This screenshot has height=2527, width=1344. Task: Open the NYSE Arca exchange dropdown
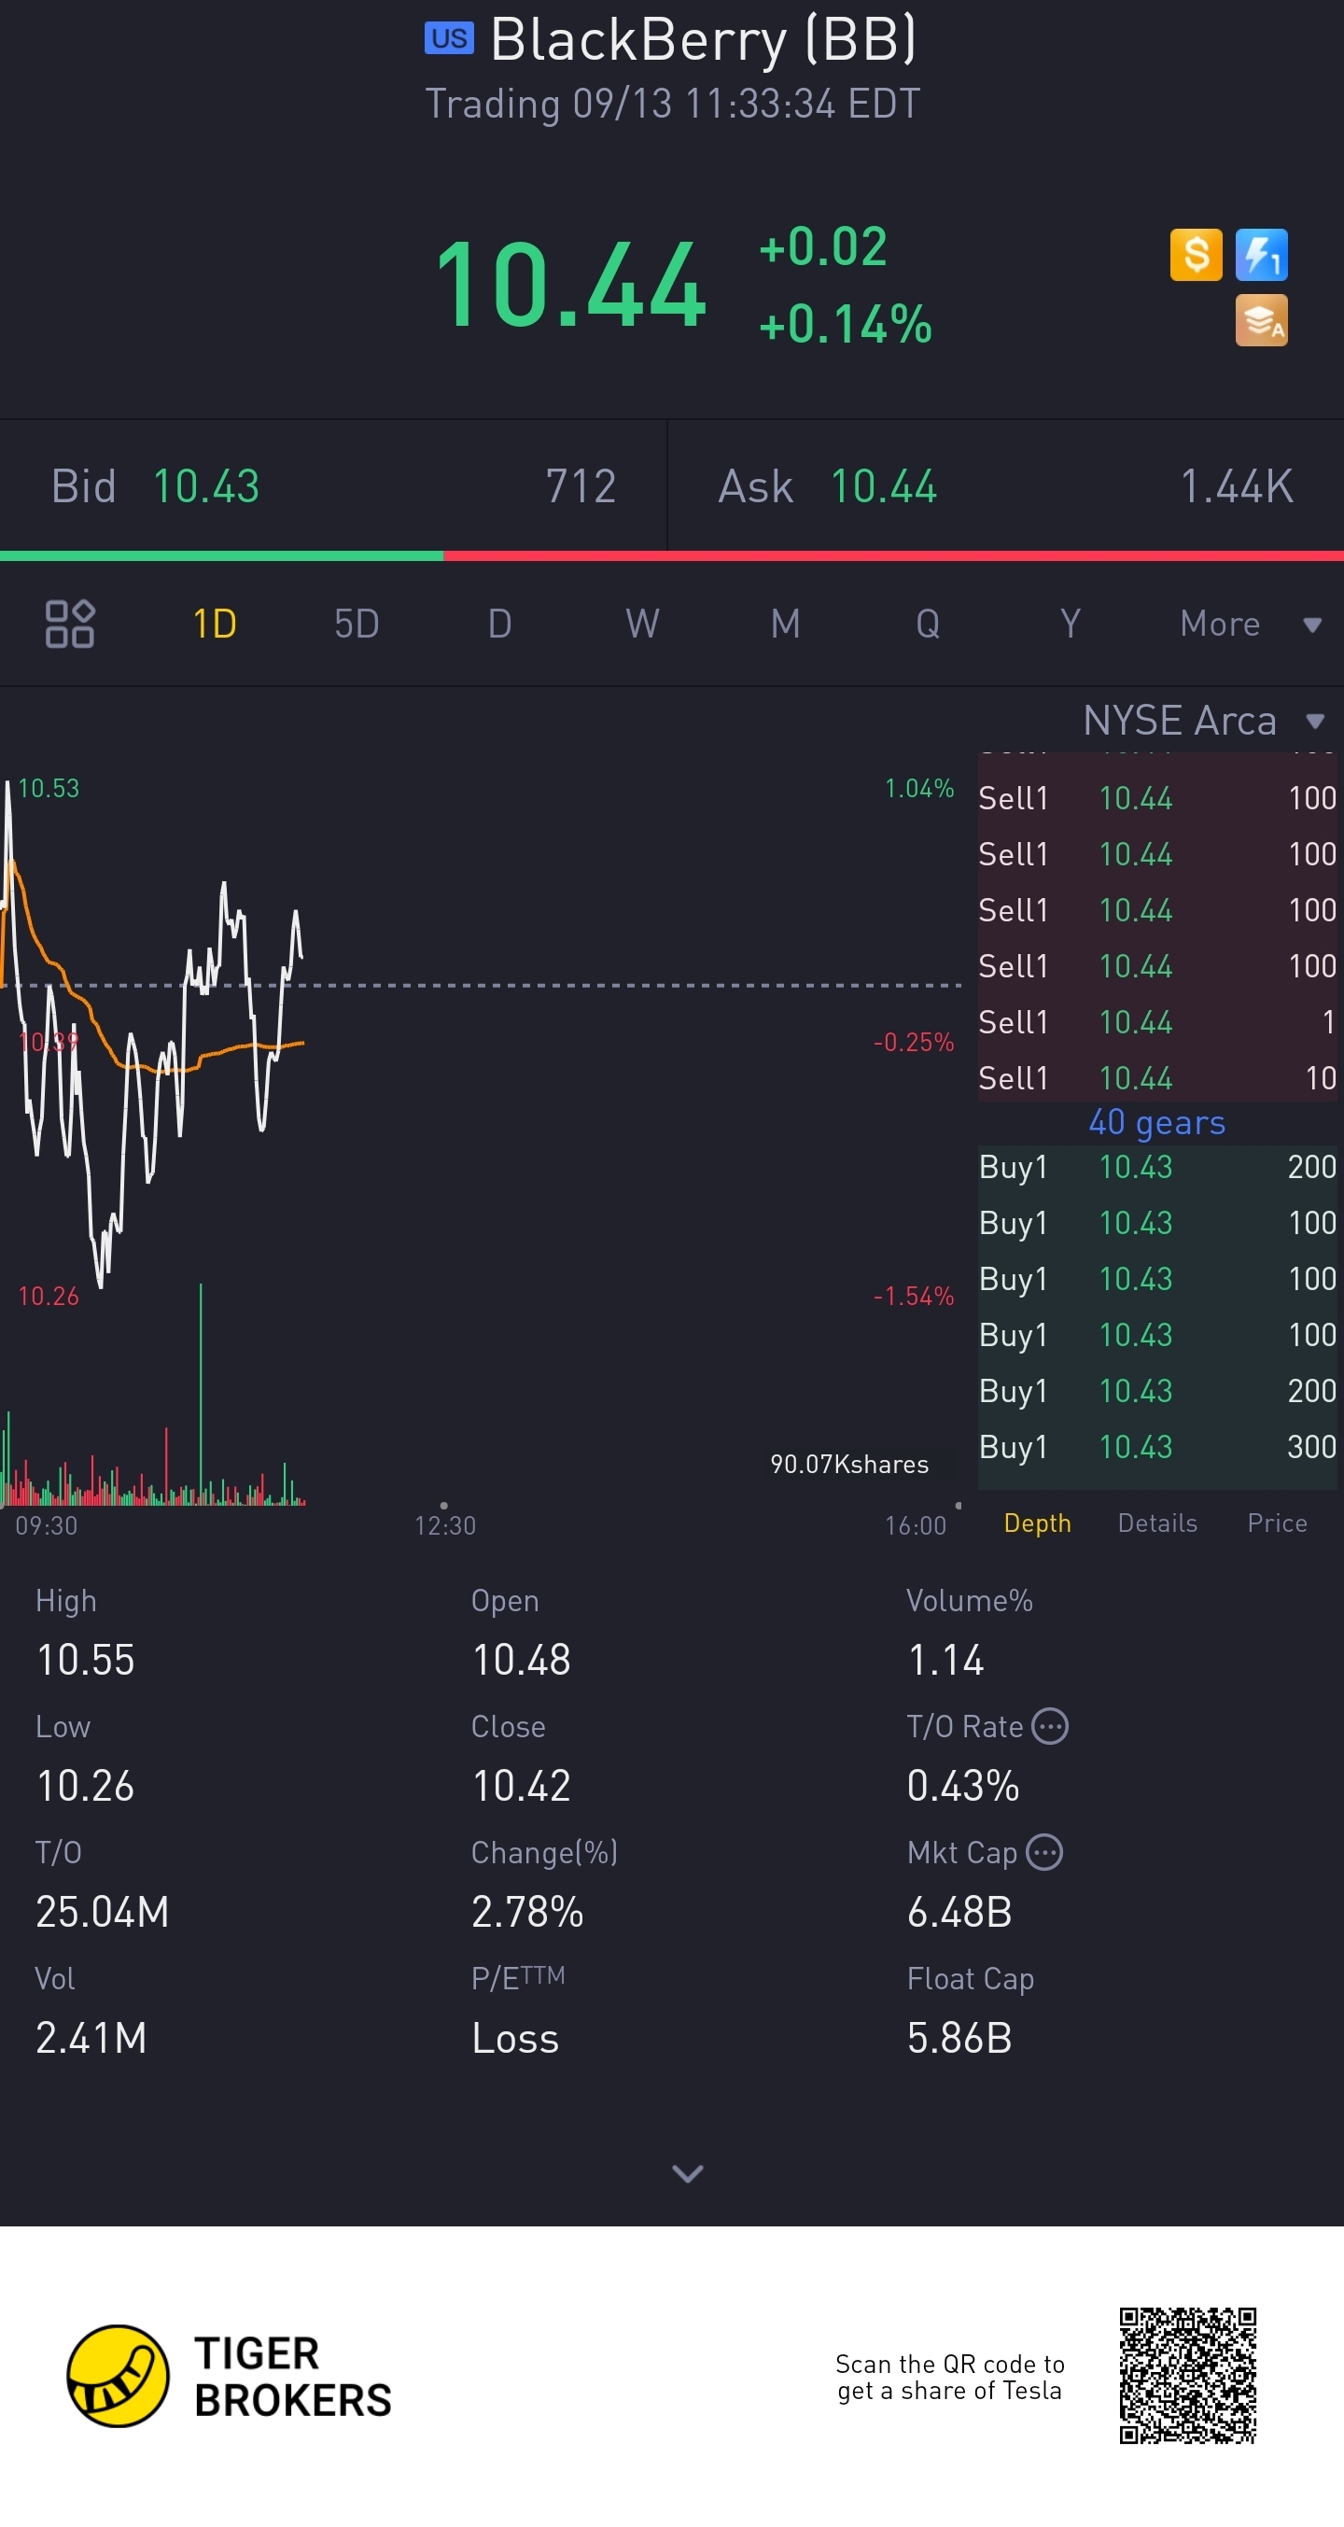(1205, 721)
